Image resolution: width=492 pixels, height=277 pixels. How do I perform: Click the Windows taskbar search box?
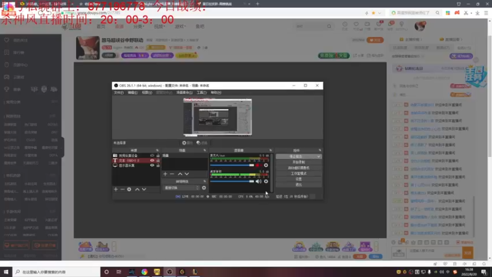[57, 272]
